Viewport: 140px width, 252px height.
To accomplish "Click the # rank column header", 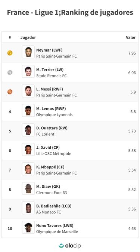I will (10, 37).
